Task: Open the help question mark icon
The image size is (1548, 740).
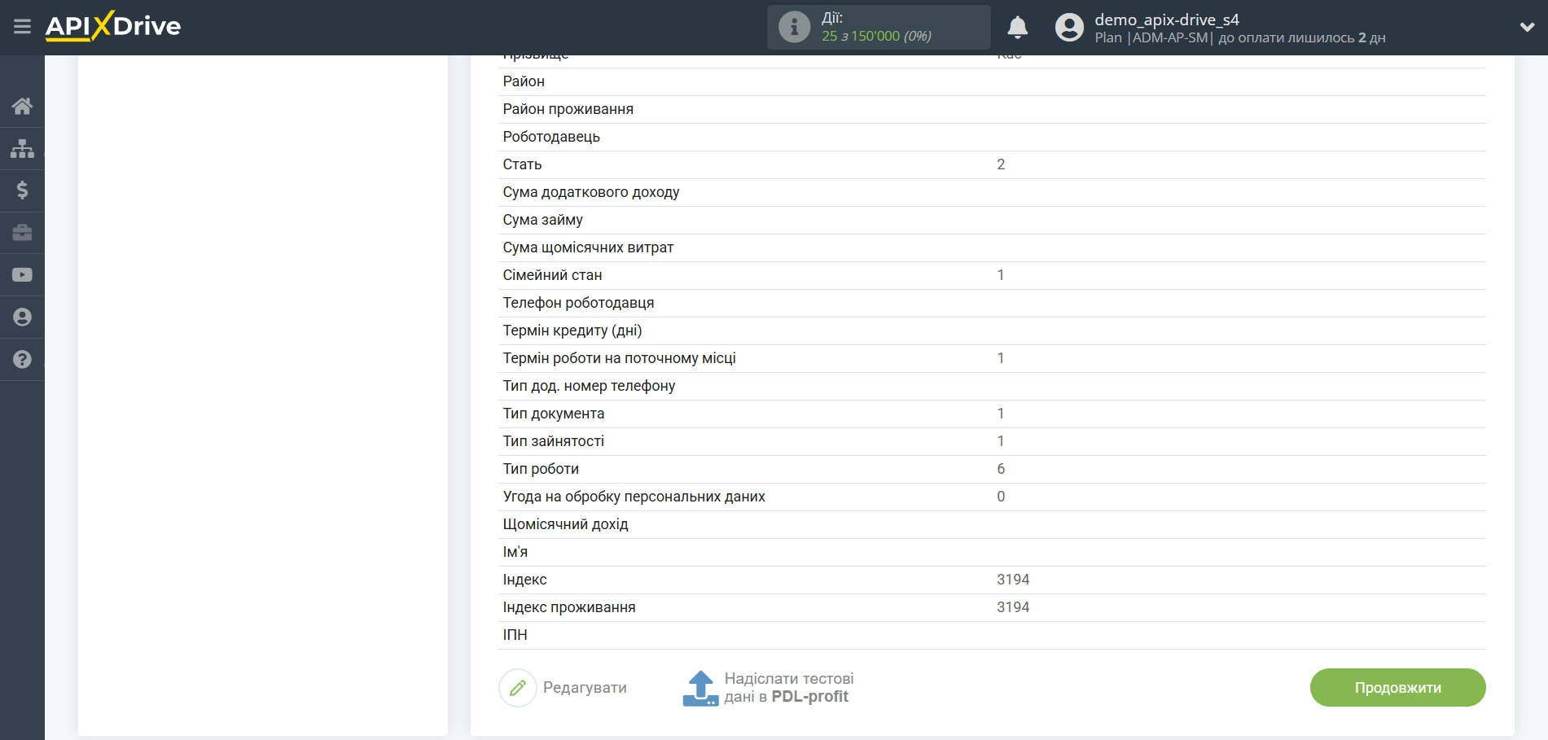Action: tap(22, 360)
